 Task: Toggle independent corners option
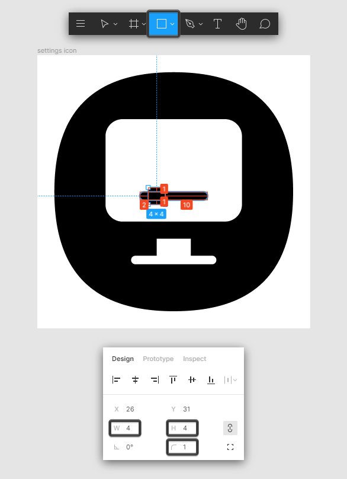coord(230,447)
